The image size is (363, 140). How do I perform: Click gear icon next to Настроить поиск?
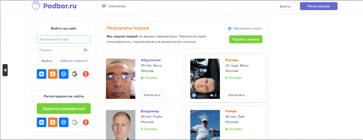tap(230, 28)
